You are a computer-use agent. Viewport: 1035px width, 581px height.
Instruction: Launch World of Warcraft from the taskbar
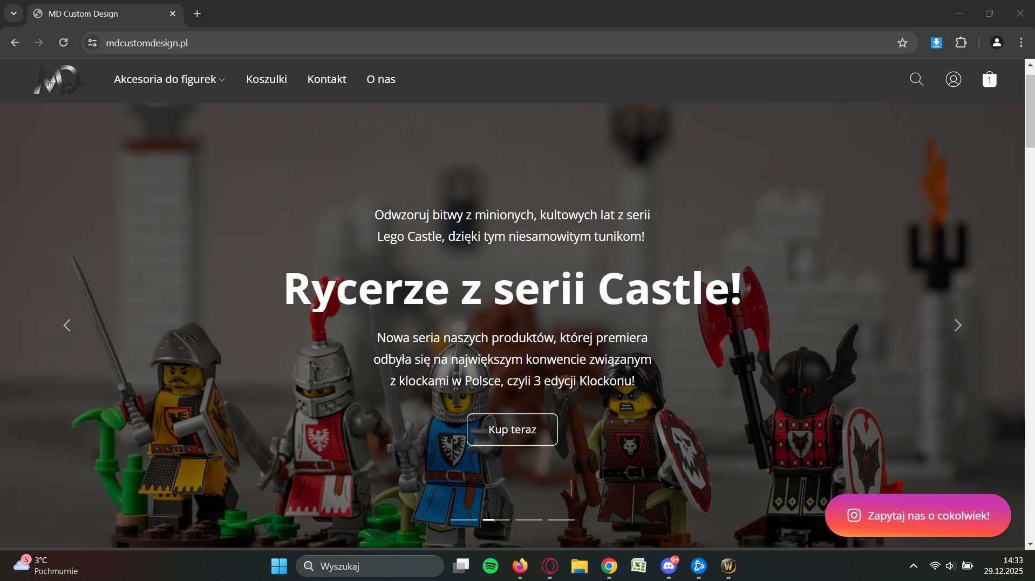click(x=728, y=566)
